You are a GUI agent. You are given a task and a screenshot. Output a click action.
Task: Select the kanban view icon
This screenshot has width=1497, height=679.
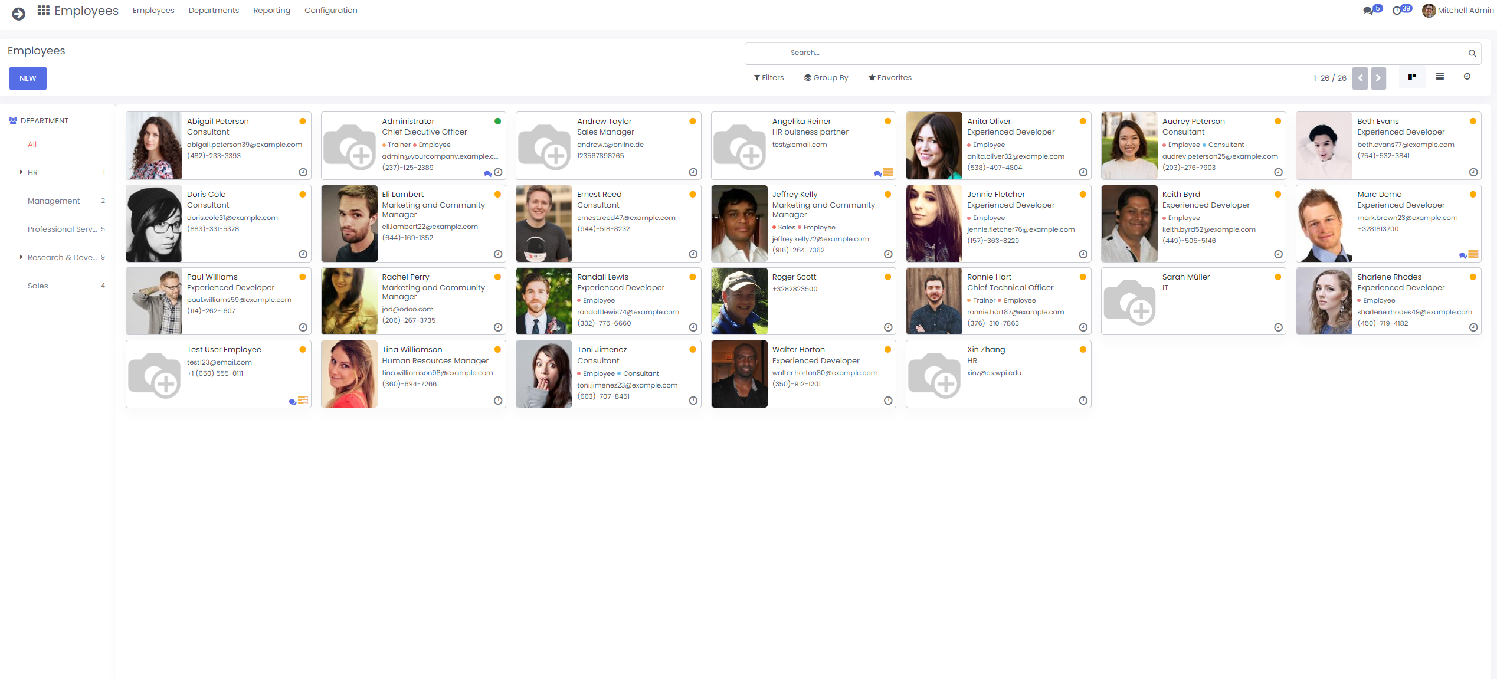[x=1412, y=77]
